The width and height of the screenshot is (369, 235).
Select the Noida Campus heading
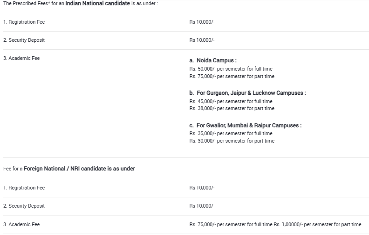click(x=213, y=61)
